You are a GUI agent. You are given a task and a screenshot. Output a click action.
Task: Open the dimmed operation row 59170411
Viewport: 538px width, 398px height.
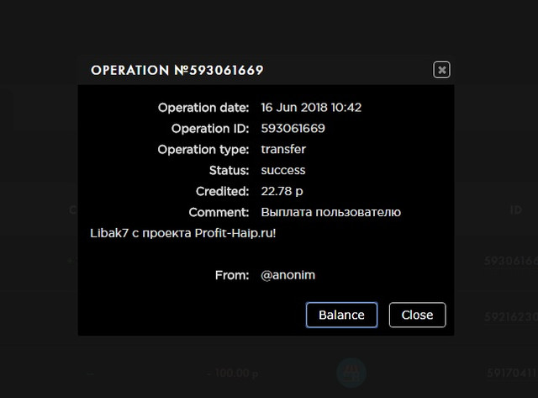[x=512, y=373]
